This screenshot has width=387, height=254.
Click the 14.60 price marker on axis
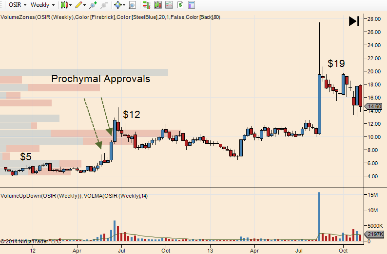pyautogui.click(x=374, y=106)
